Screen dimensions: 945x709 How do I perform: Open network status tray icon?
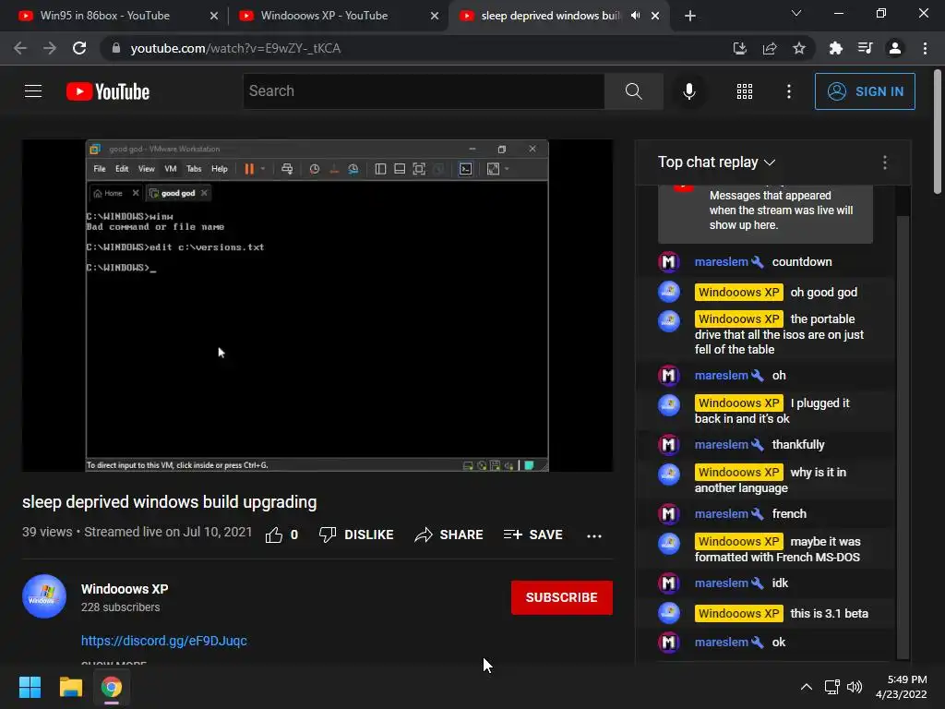click(832, 687)
